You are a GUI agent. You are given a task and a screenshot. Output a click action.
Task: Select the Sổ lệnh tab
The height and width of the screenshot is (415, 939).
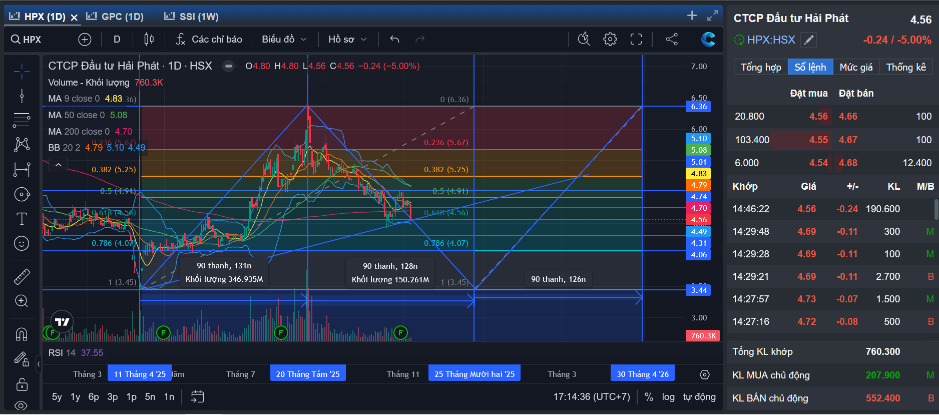click(x=810, y=67)
